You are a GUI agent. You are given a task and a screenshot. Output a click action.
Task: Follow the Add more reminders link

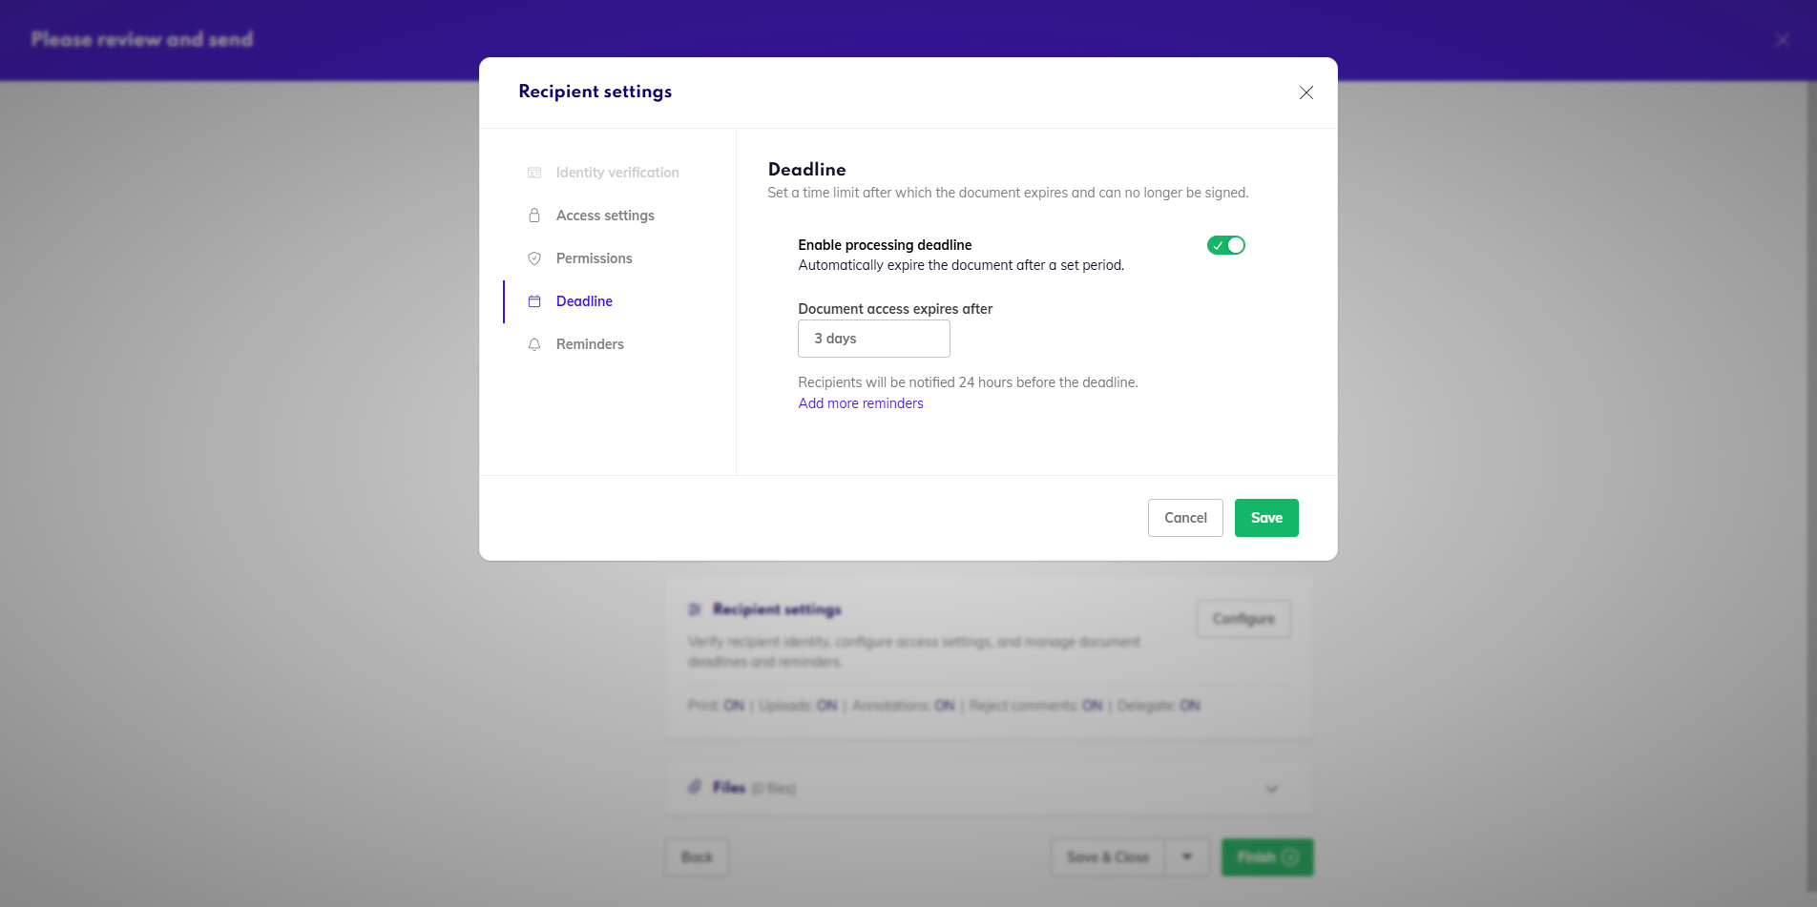tap(861, 403)
